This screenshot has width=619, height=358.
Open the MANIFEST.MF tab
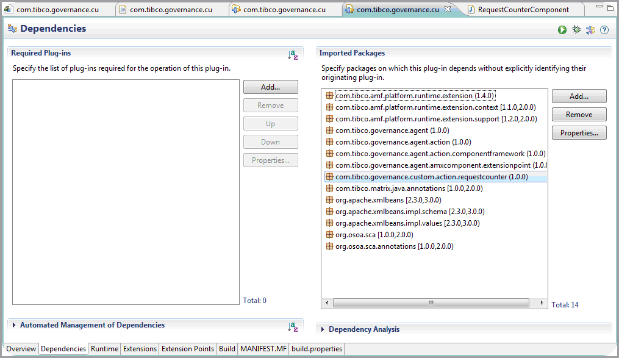pos(263,349)
